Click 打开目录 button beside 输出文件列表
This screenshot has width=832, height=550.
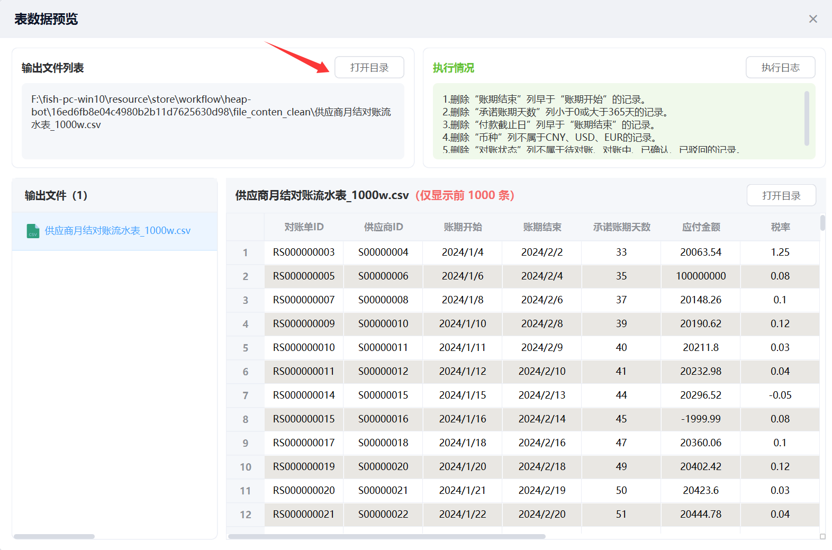coord(369,68)
